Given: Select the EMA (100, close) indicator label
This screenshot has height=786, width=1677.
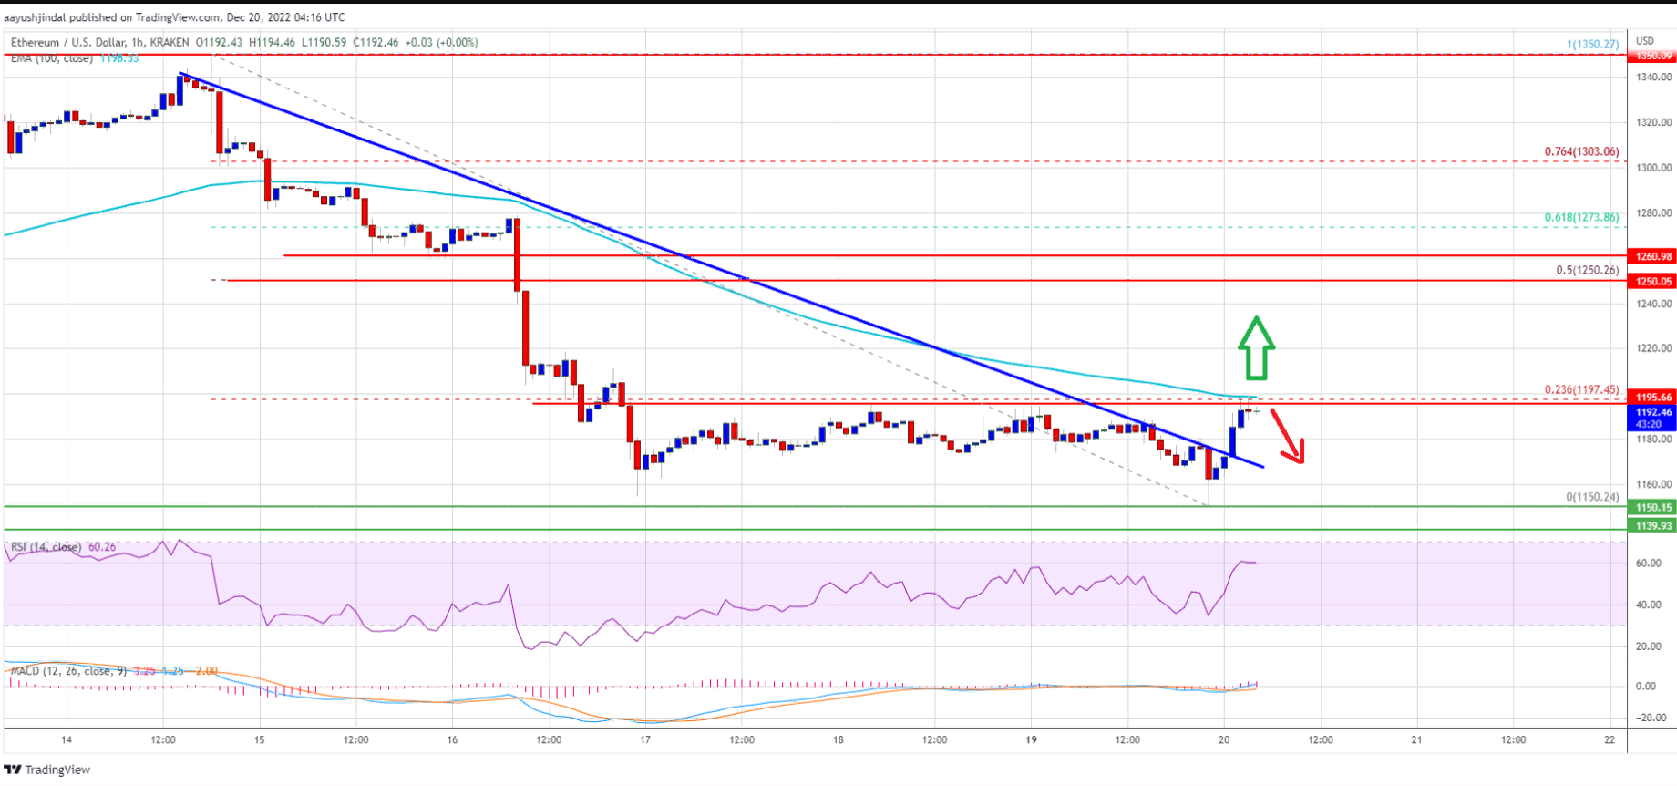Looking at the screenshot, I should (x=51, y=58).
